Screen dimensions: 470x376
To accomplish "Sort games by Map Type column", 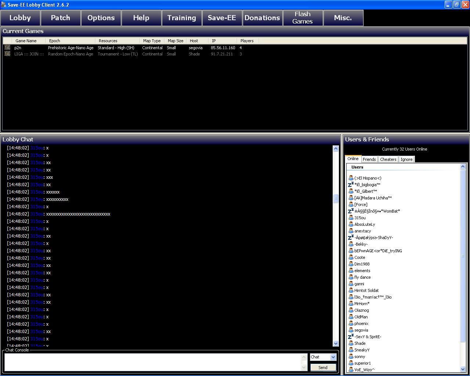I will [152, 41].
